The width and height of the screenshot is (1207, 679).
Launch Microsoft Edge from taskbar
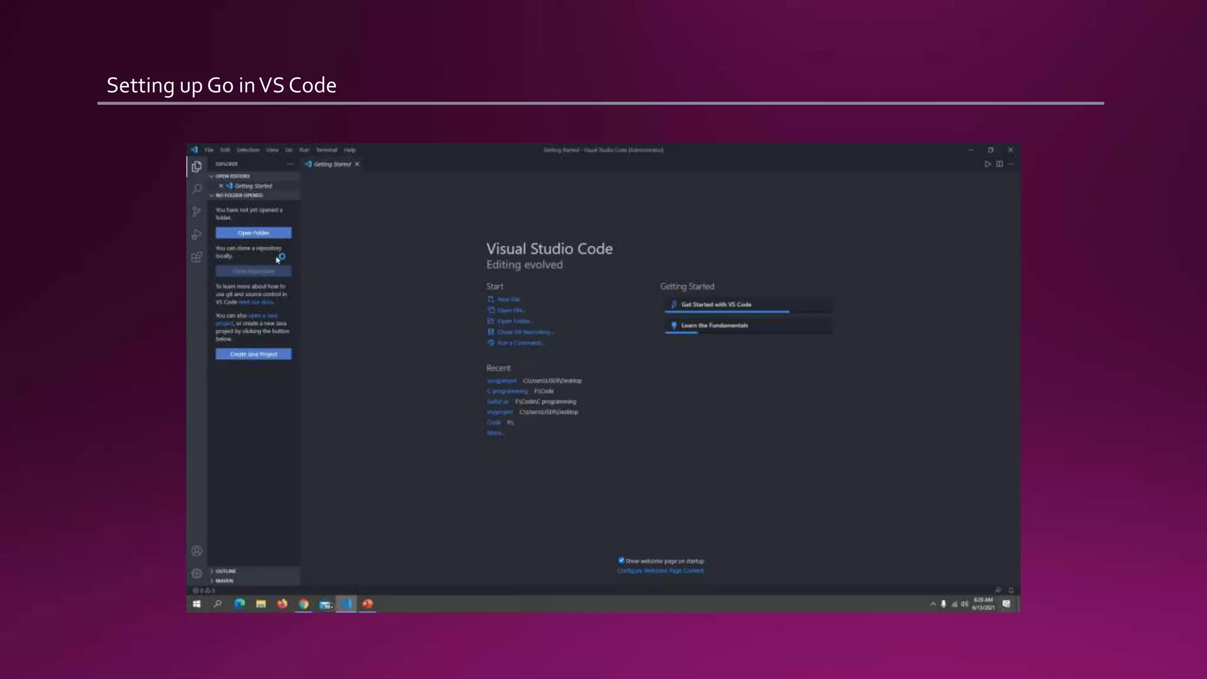239,604
